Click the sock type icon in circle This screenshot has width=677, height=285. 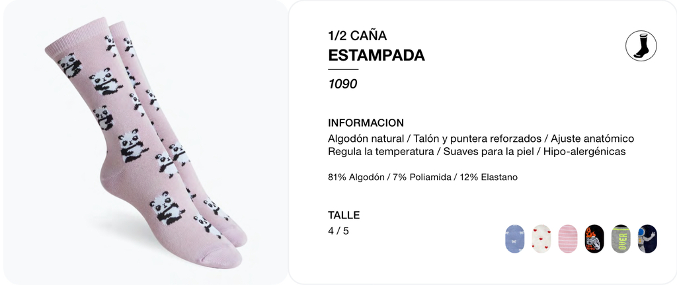click(x=641, y=46)
